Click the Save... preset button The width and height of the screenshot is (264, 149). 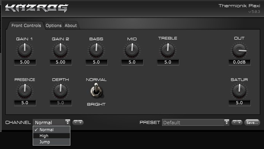coord(252,123)
